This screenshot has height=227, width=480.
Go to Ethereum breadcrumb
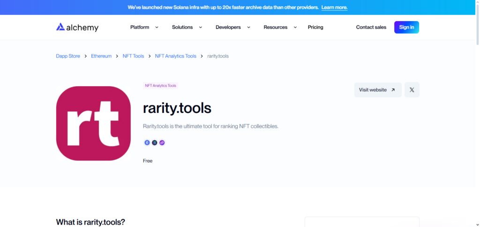click(x=101, y=56)
